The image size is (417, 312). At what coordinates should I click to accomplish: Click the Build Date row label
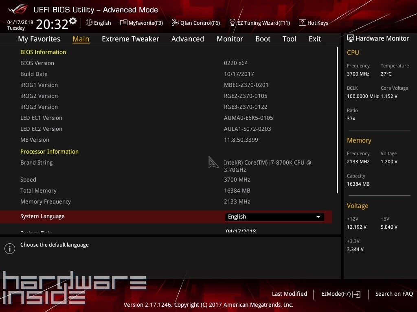34,74
